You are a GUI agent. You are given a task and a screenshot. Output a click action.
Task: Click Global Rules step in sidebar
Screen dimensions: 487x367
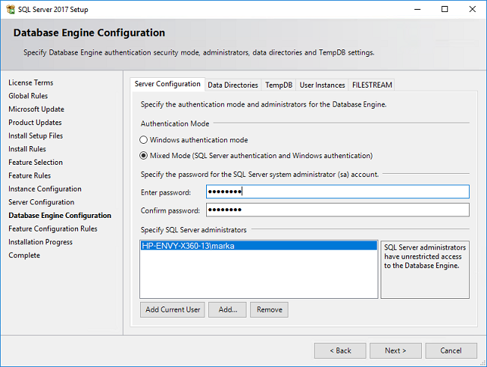[28, 96]
